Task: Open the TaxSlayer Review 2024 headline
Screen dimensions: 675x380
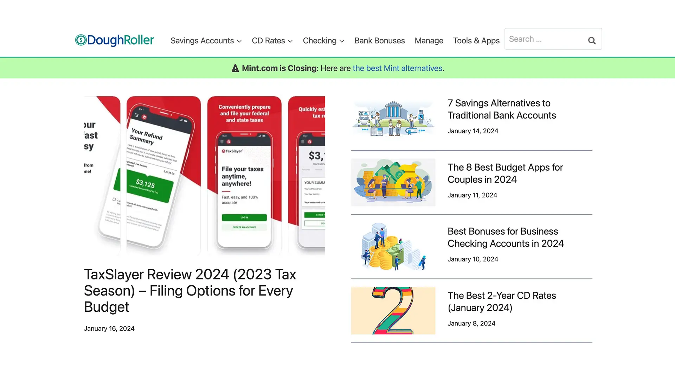Action: [190, 291]
